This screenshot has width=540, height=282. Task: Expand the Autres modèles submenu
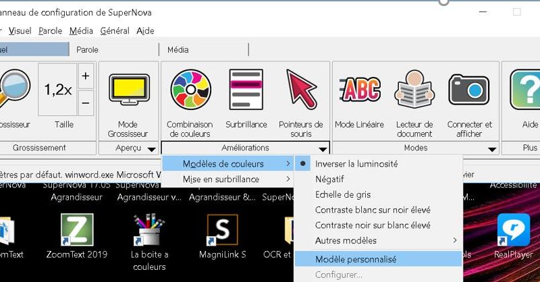pos(378,240)
